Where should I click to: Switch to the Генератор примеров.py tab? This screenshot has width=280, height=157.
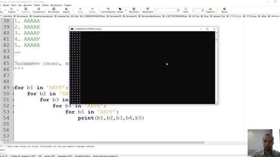click(x=43, y=16)
